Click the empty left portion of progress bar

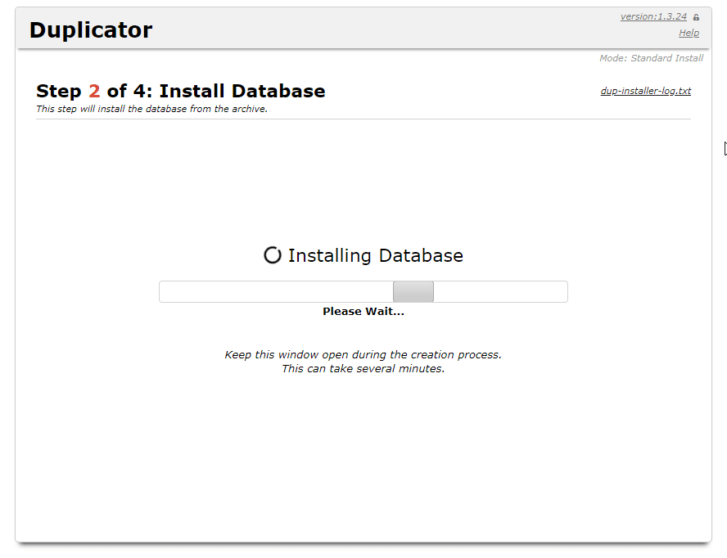point(275,292)
